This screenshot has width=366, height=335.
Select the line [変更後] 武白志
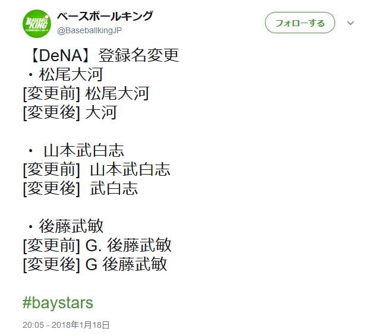point(81,188)
